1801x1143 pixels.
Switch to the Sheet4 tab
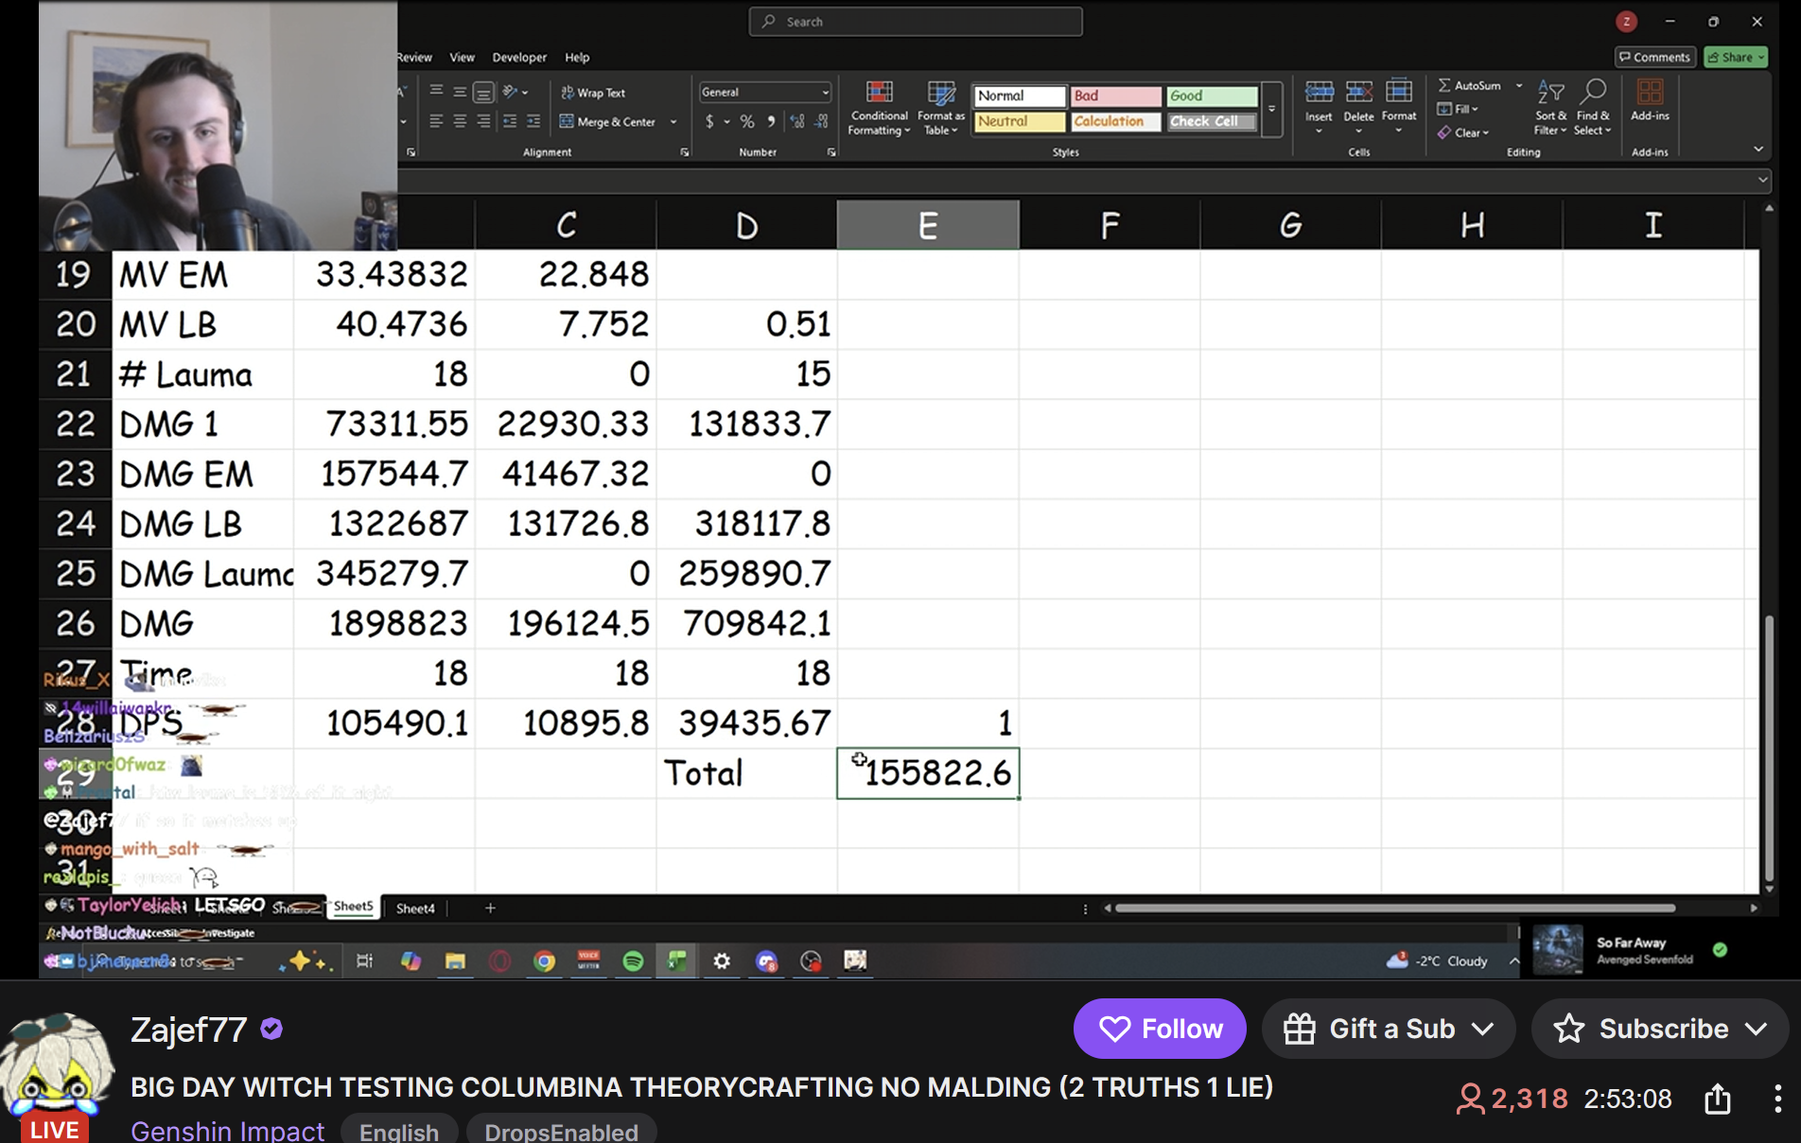(415, 909)
